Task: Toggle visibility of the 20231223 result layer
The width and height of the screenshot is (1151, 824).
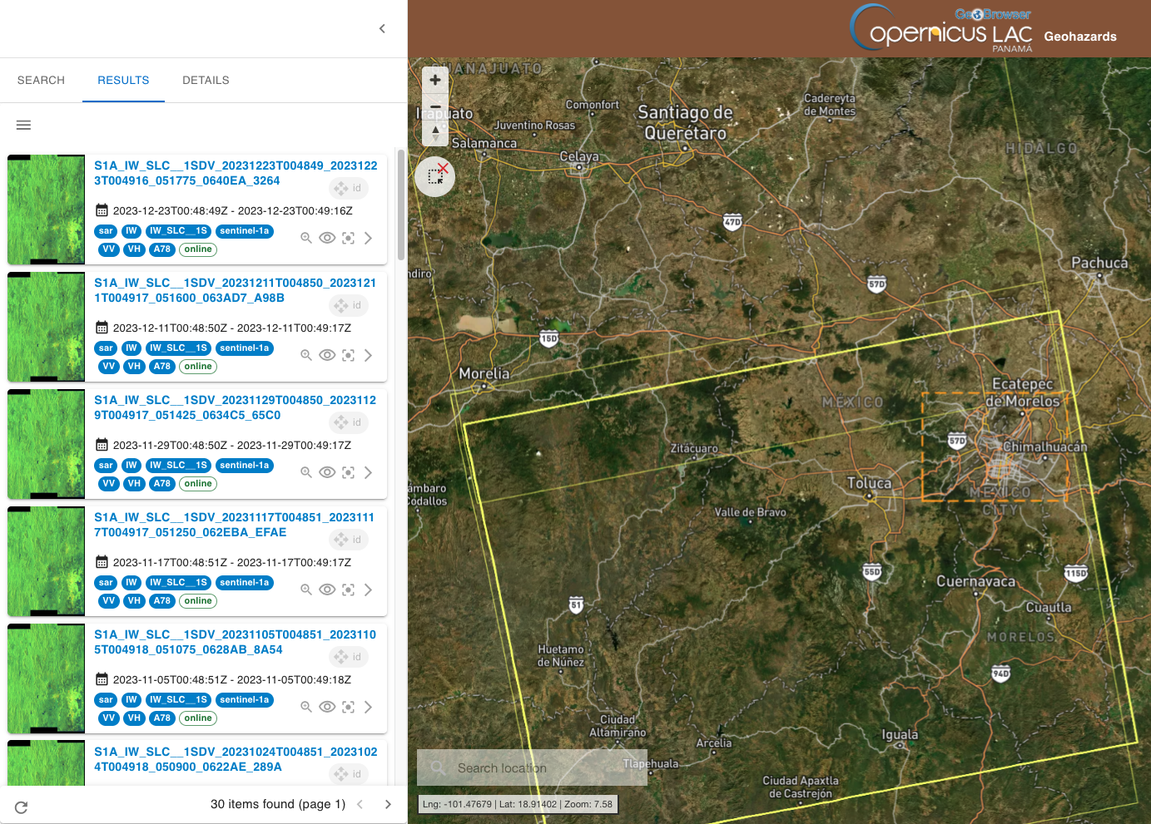Action: pos(327,238)
